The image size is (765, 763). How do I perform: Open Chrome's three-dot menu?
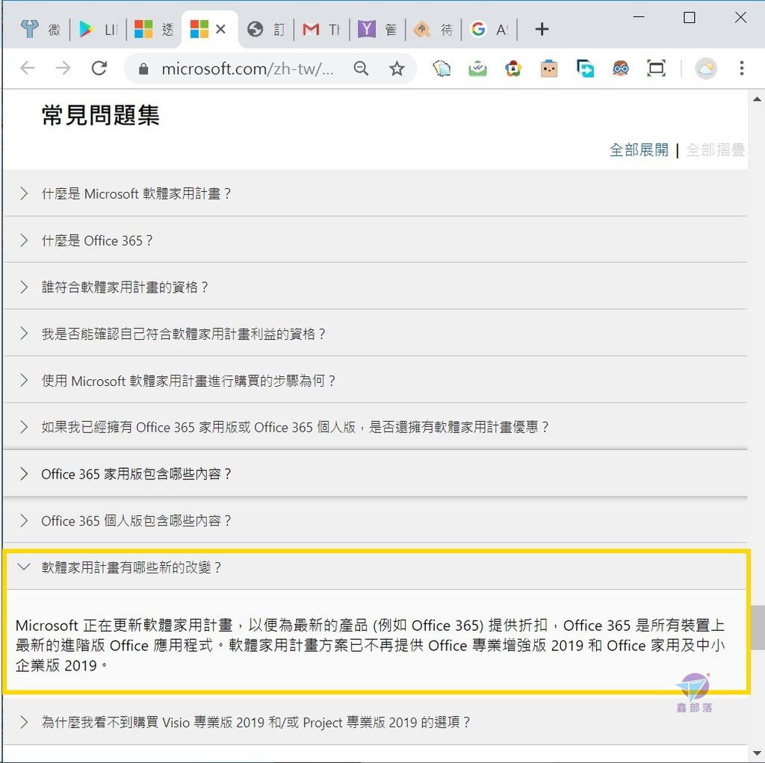pyautogui.click(x=742, y=68)
